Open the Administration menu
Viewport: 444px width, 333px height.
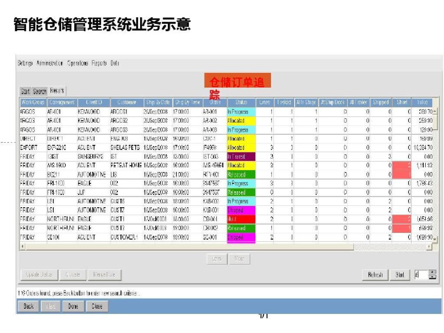pyautogui.click(x=50, y=63)
